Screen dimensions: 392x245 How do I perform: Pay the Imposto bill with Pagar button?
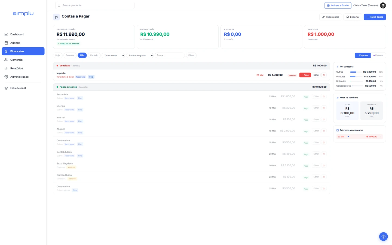(x=305, y=75)
